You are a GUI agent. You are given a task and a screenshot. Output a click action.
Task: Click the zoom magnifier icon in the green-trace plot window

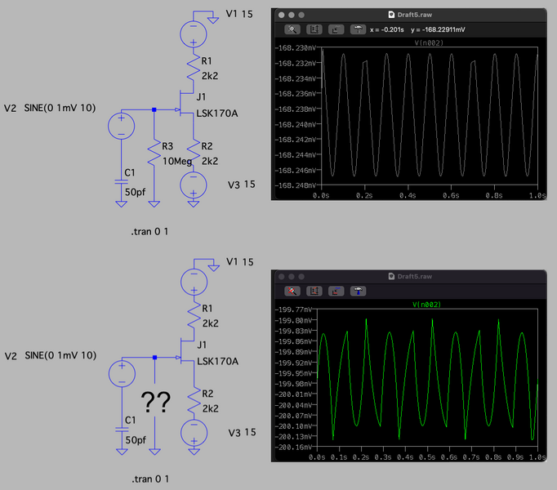292,292
